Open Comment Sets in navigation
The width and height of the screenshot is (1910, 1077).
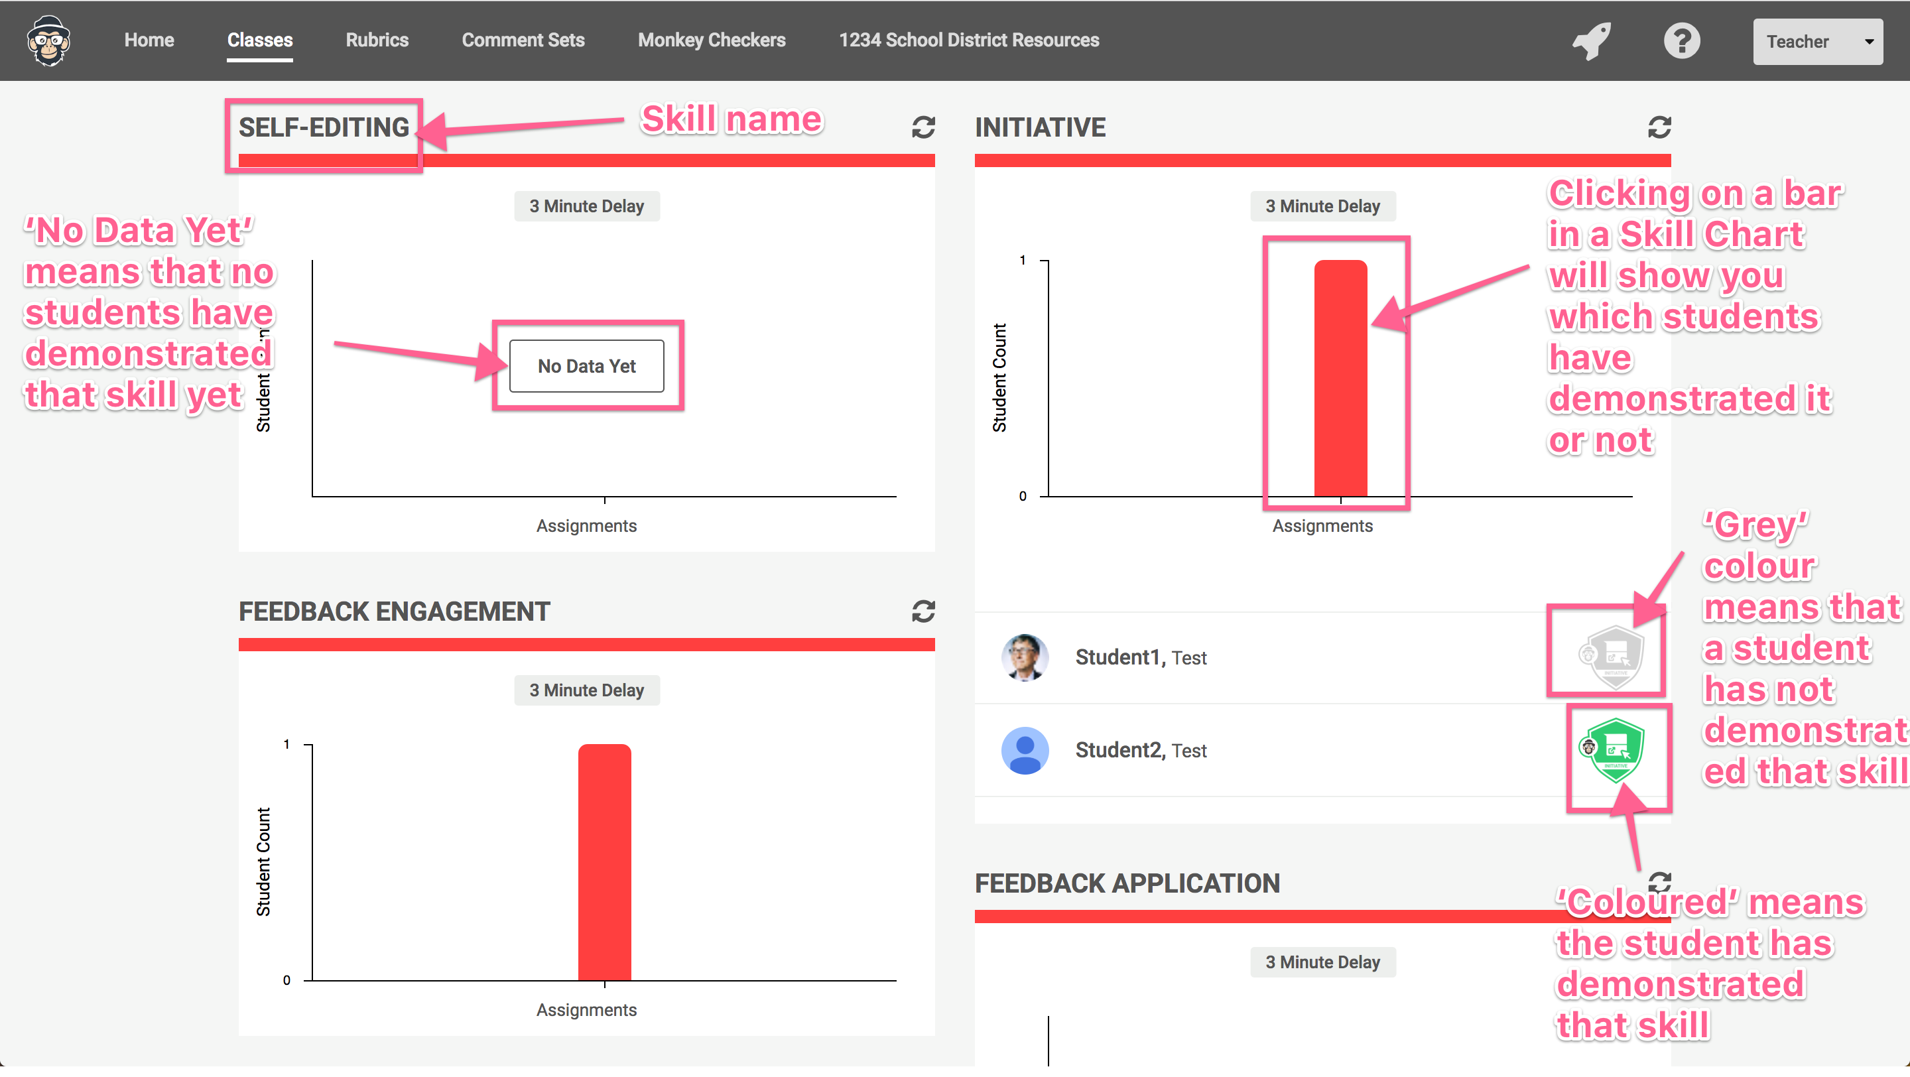(x=523, y=40)
